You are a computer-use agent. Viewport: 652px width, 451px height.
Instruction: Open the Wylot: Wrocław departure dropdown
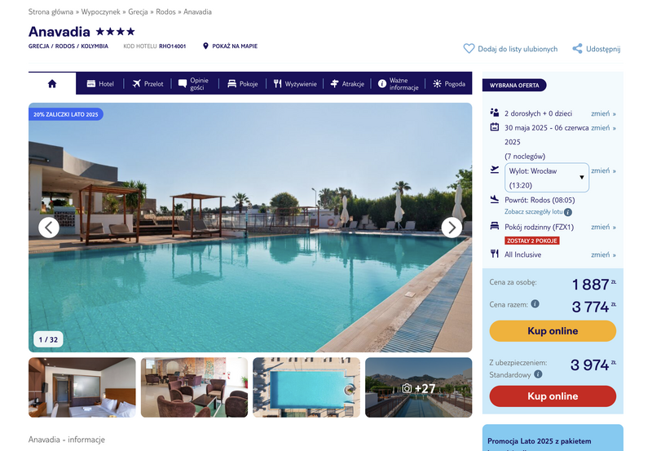[546, 178]
